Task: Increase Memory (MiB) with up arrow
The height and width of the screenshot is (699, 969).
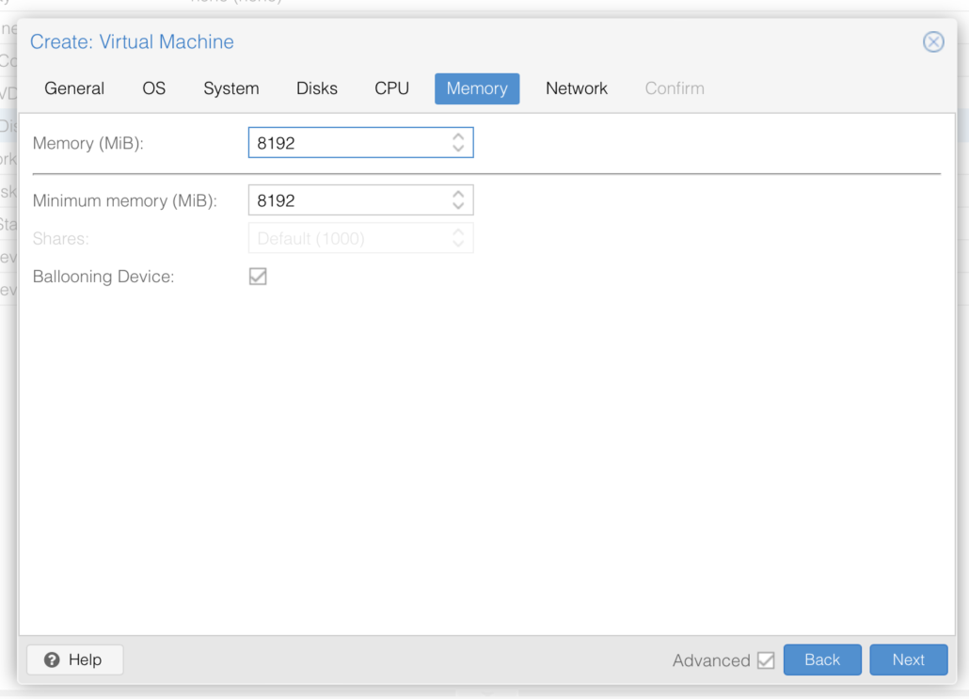Action: click(458, 137)
